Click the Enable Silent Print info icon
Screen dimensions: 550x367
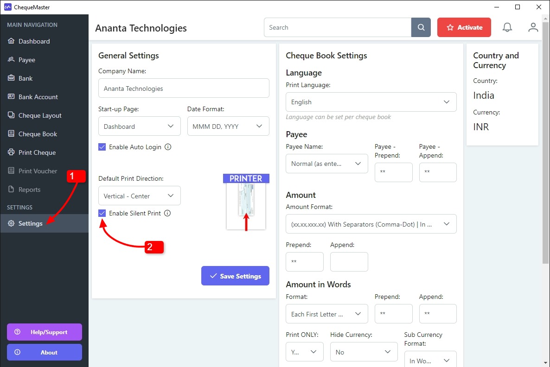click(167, 213)
